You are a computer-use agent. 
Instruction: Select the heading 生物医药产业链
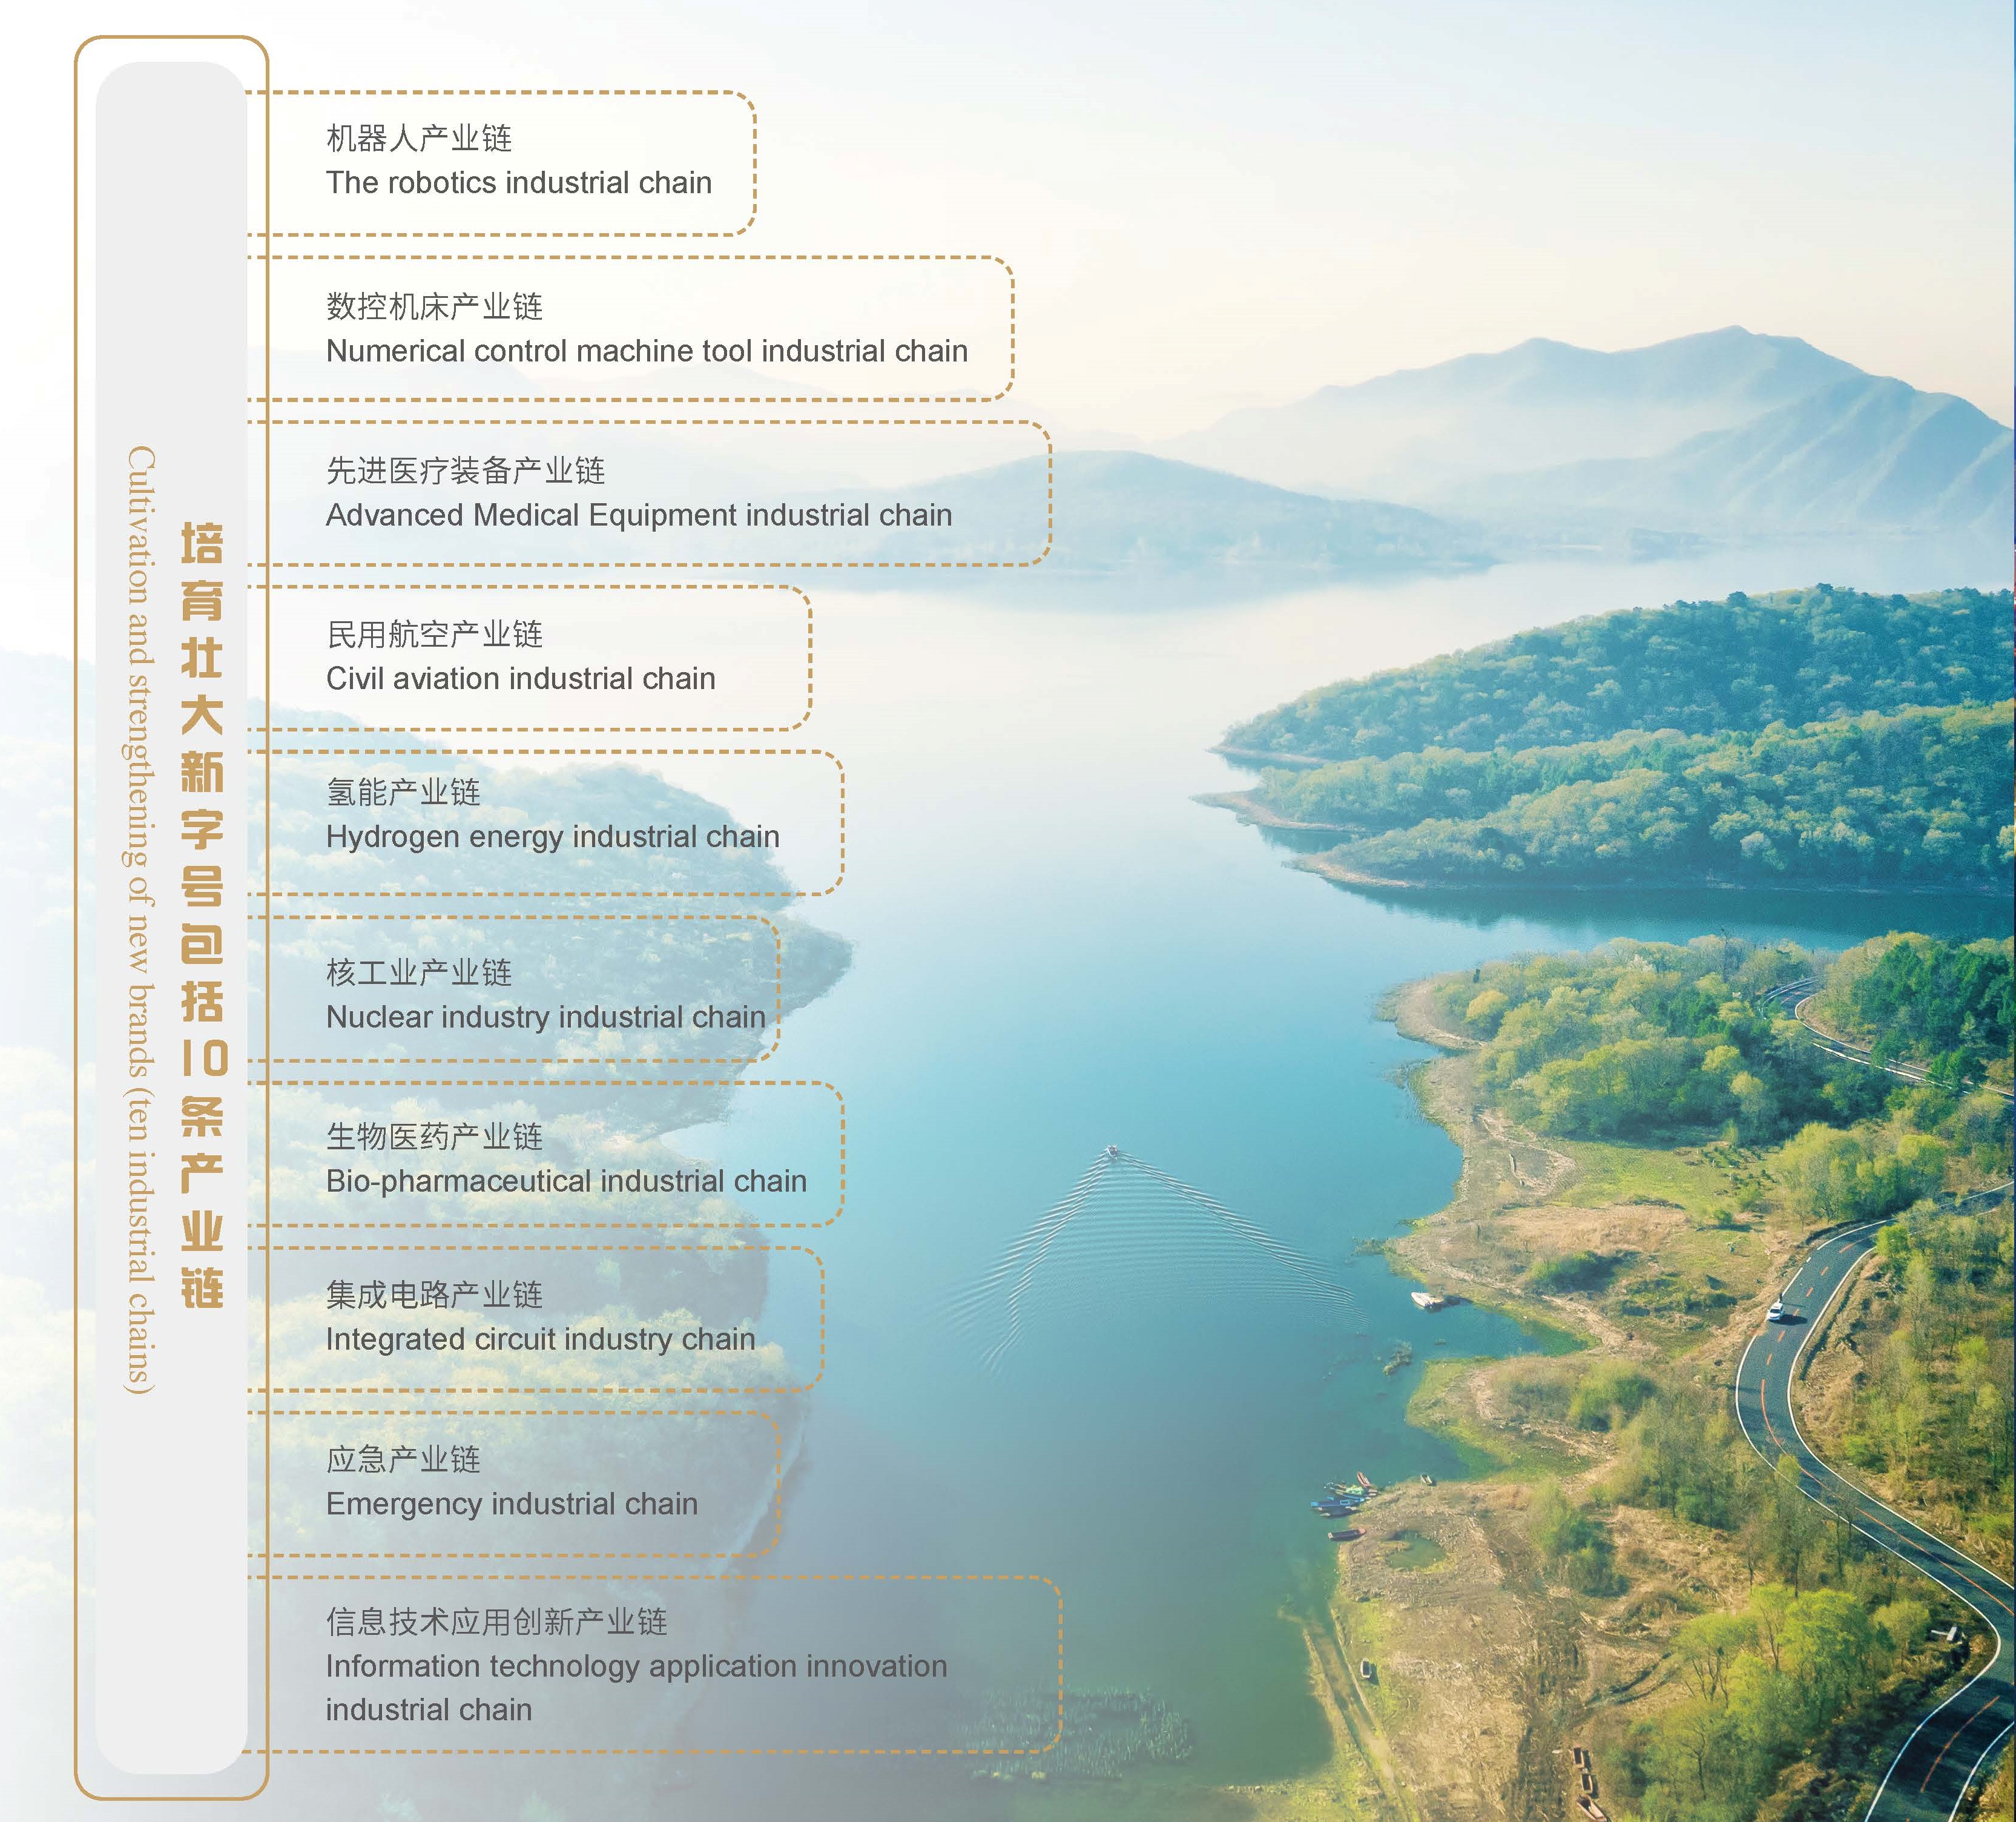[x=434, y=1136]
